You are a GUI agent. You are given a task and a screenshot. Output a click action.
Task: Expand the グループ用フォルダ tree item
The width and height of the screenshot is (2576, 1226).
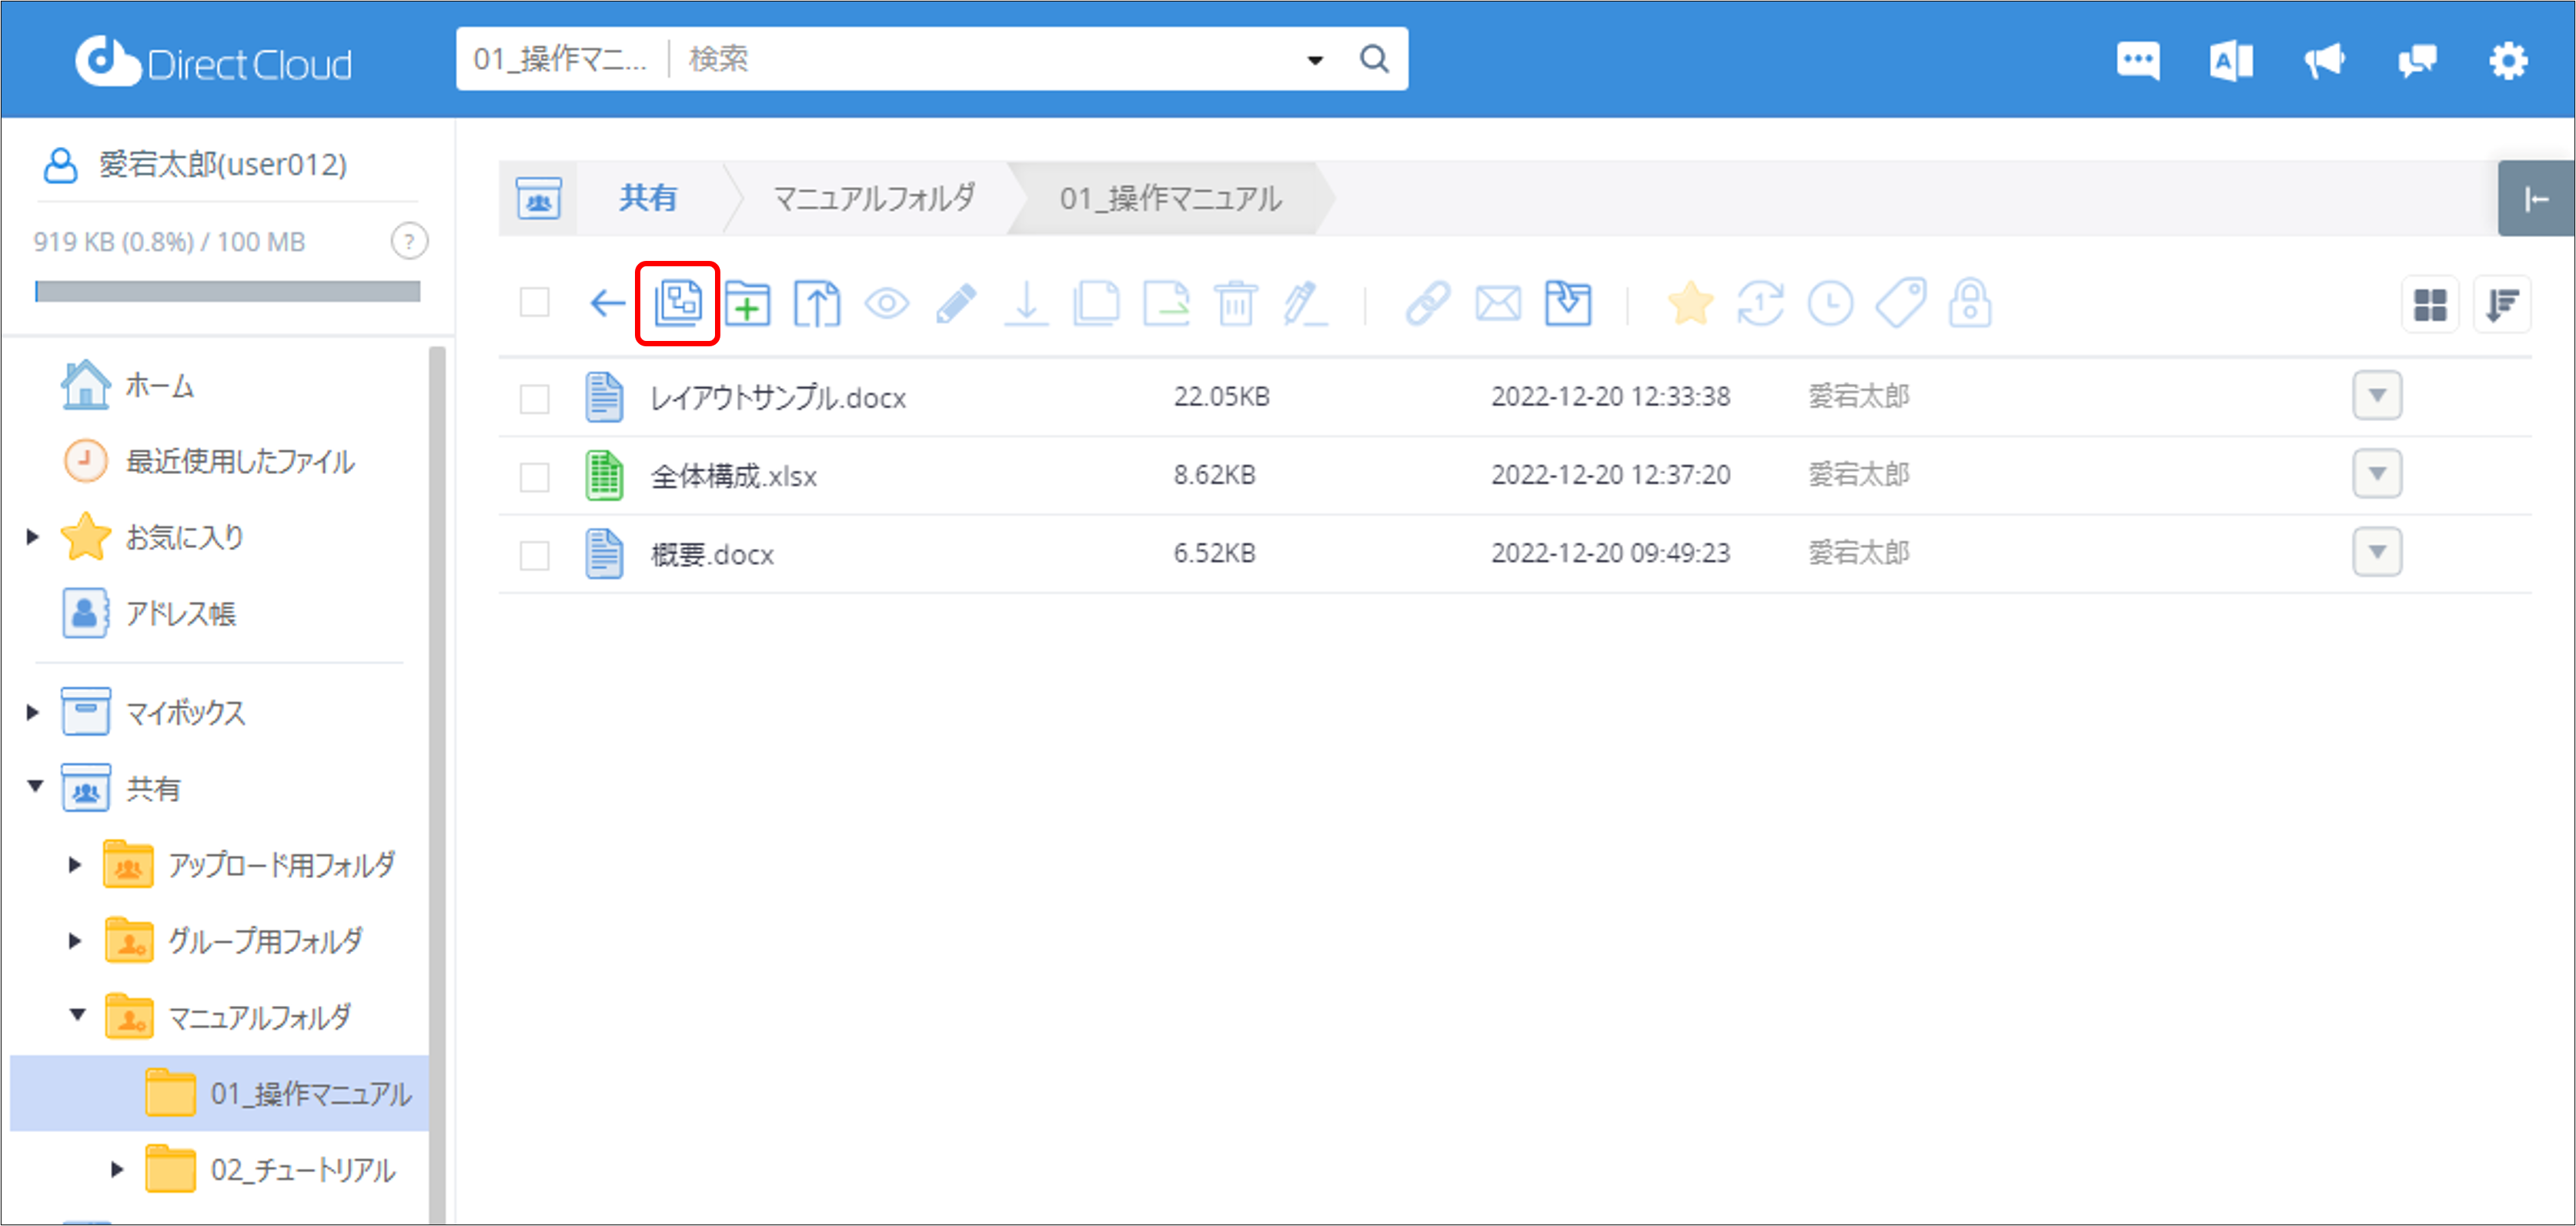[74, 940]
